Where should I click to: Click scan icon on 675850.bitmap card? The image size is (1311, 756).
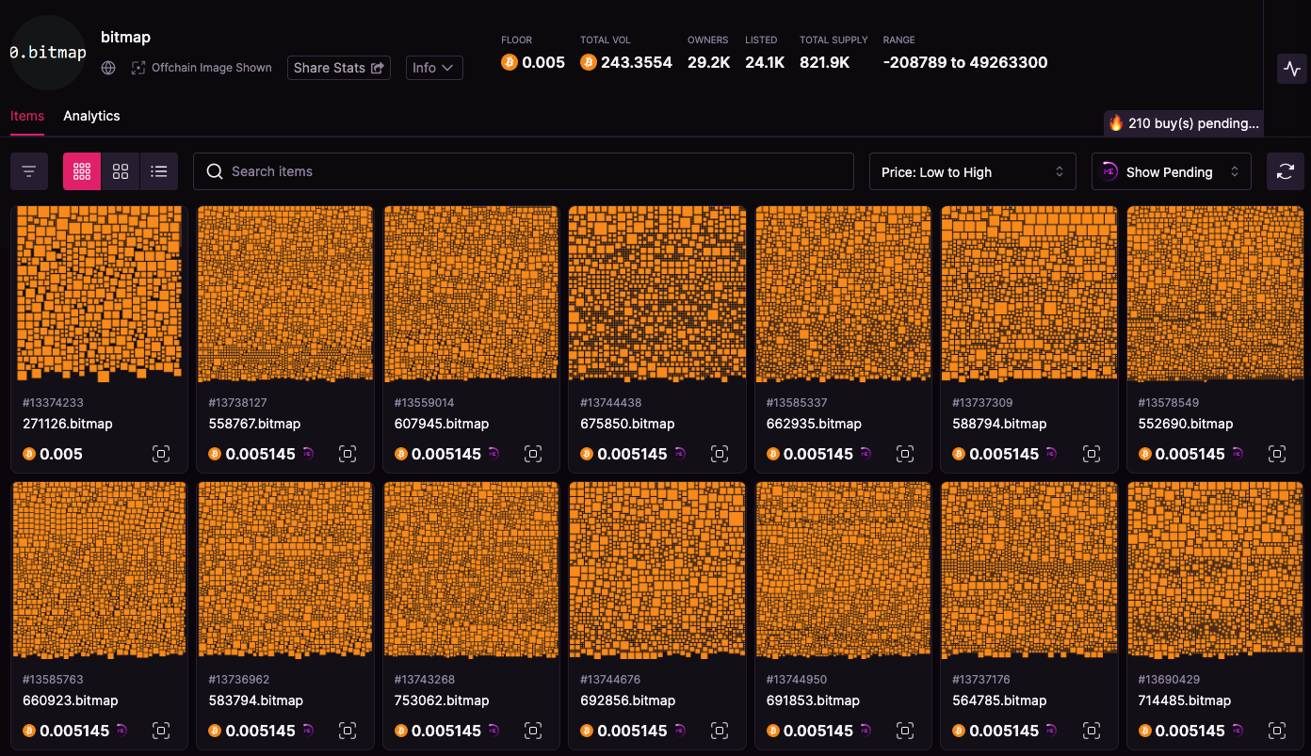(x=720, y=454)
